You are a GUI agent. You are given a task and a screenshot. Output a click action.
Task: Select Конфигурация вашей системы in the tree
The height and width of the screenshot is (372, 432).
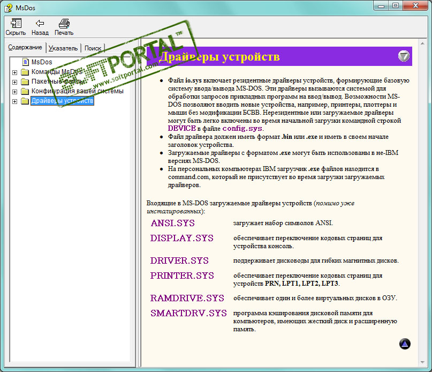point(78,91)
